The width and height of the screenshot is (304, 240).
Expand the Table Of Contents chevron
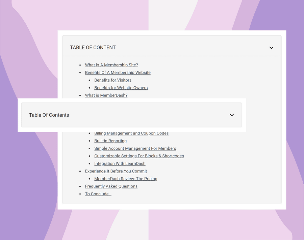click(x=232, y=115)
